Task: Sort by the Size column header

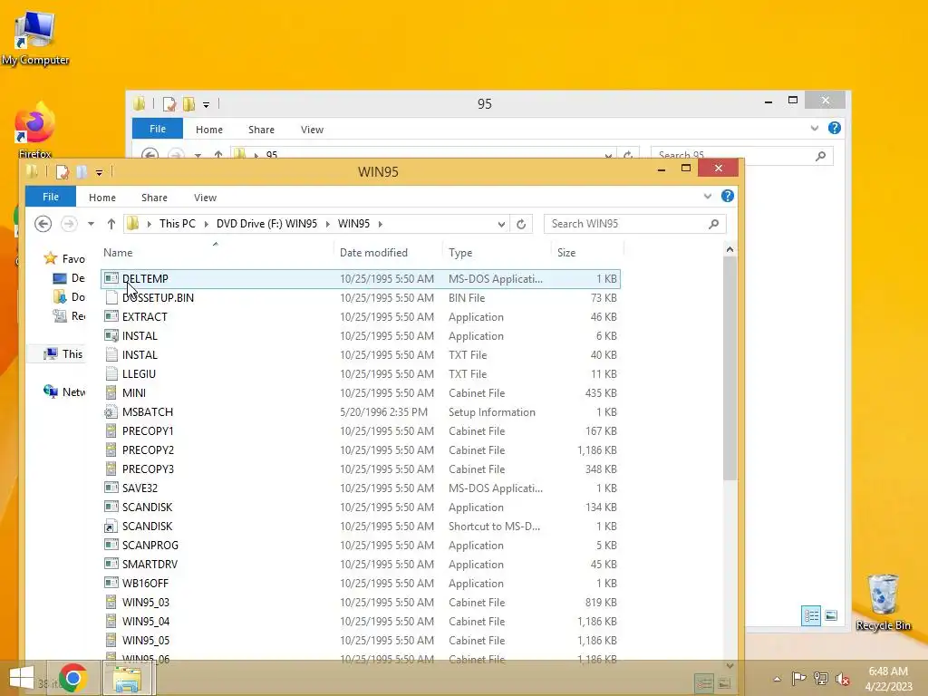Action: (587, 253)
